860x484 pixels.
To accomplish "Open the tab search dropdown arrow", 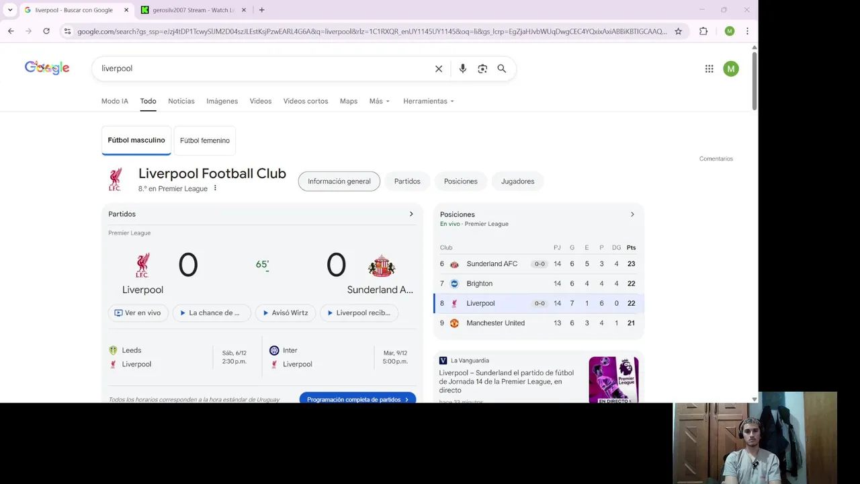I will pos(10,10).
